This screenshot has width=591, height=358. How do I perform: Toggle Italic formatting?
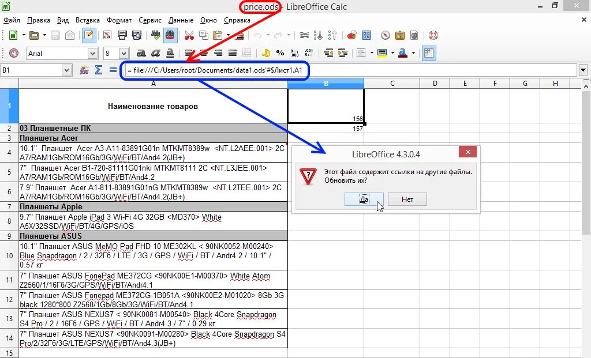pyautogui.click(x=156, y=53)
